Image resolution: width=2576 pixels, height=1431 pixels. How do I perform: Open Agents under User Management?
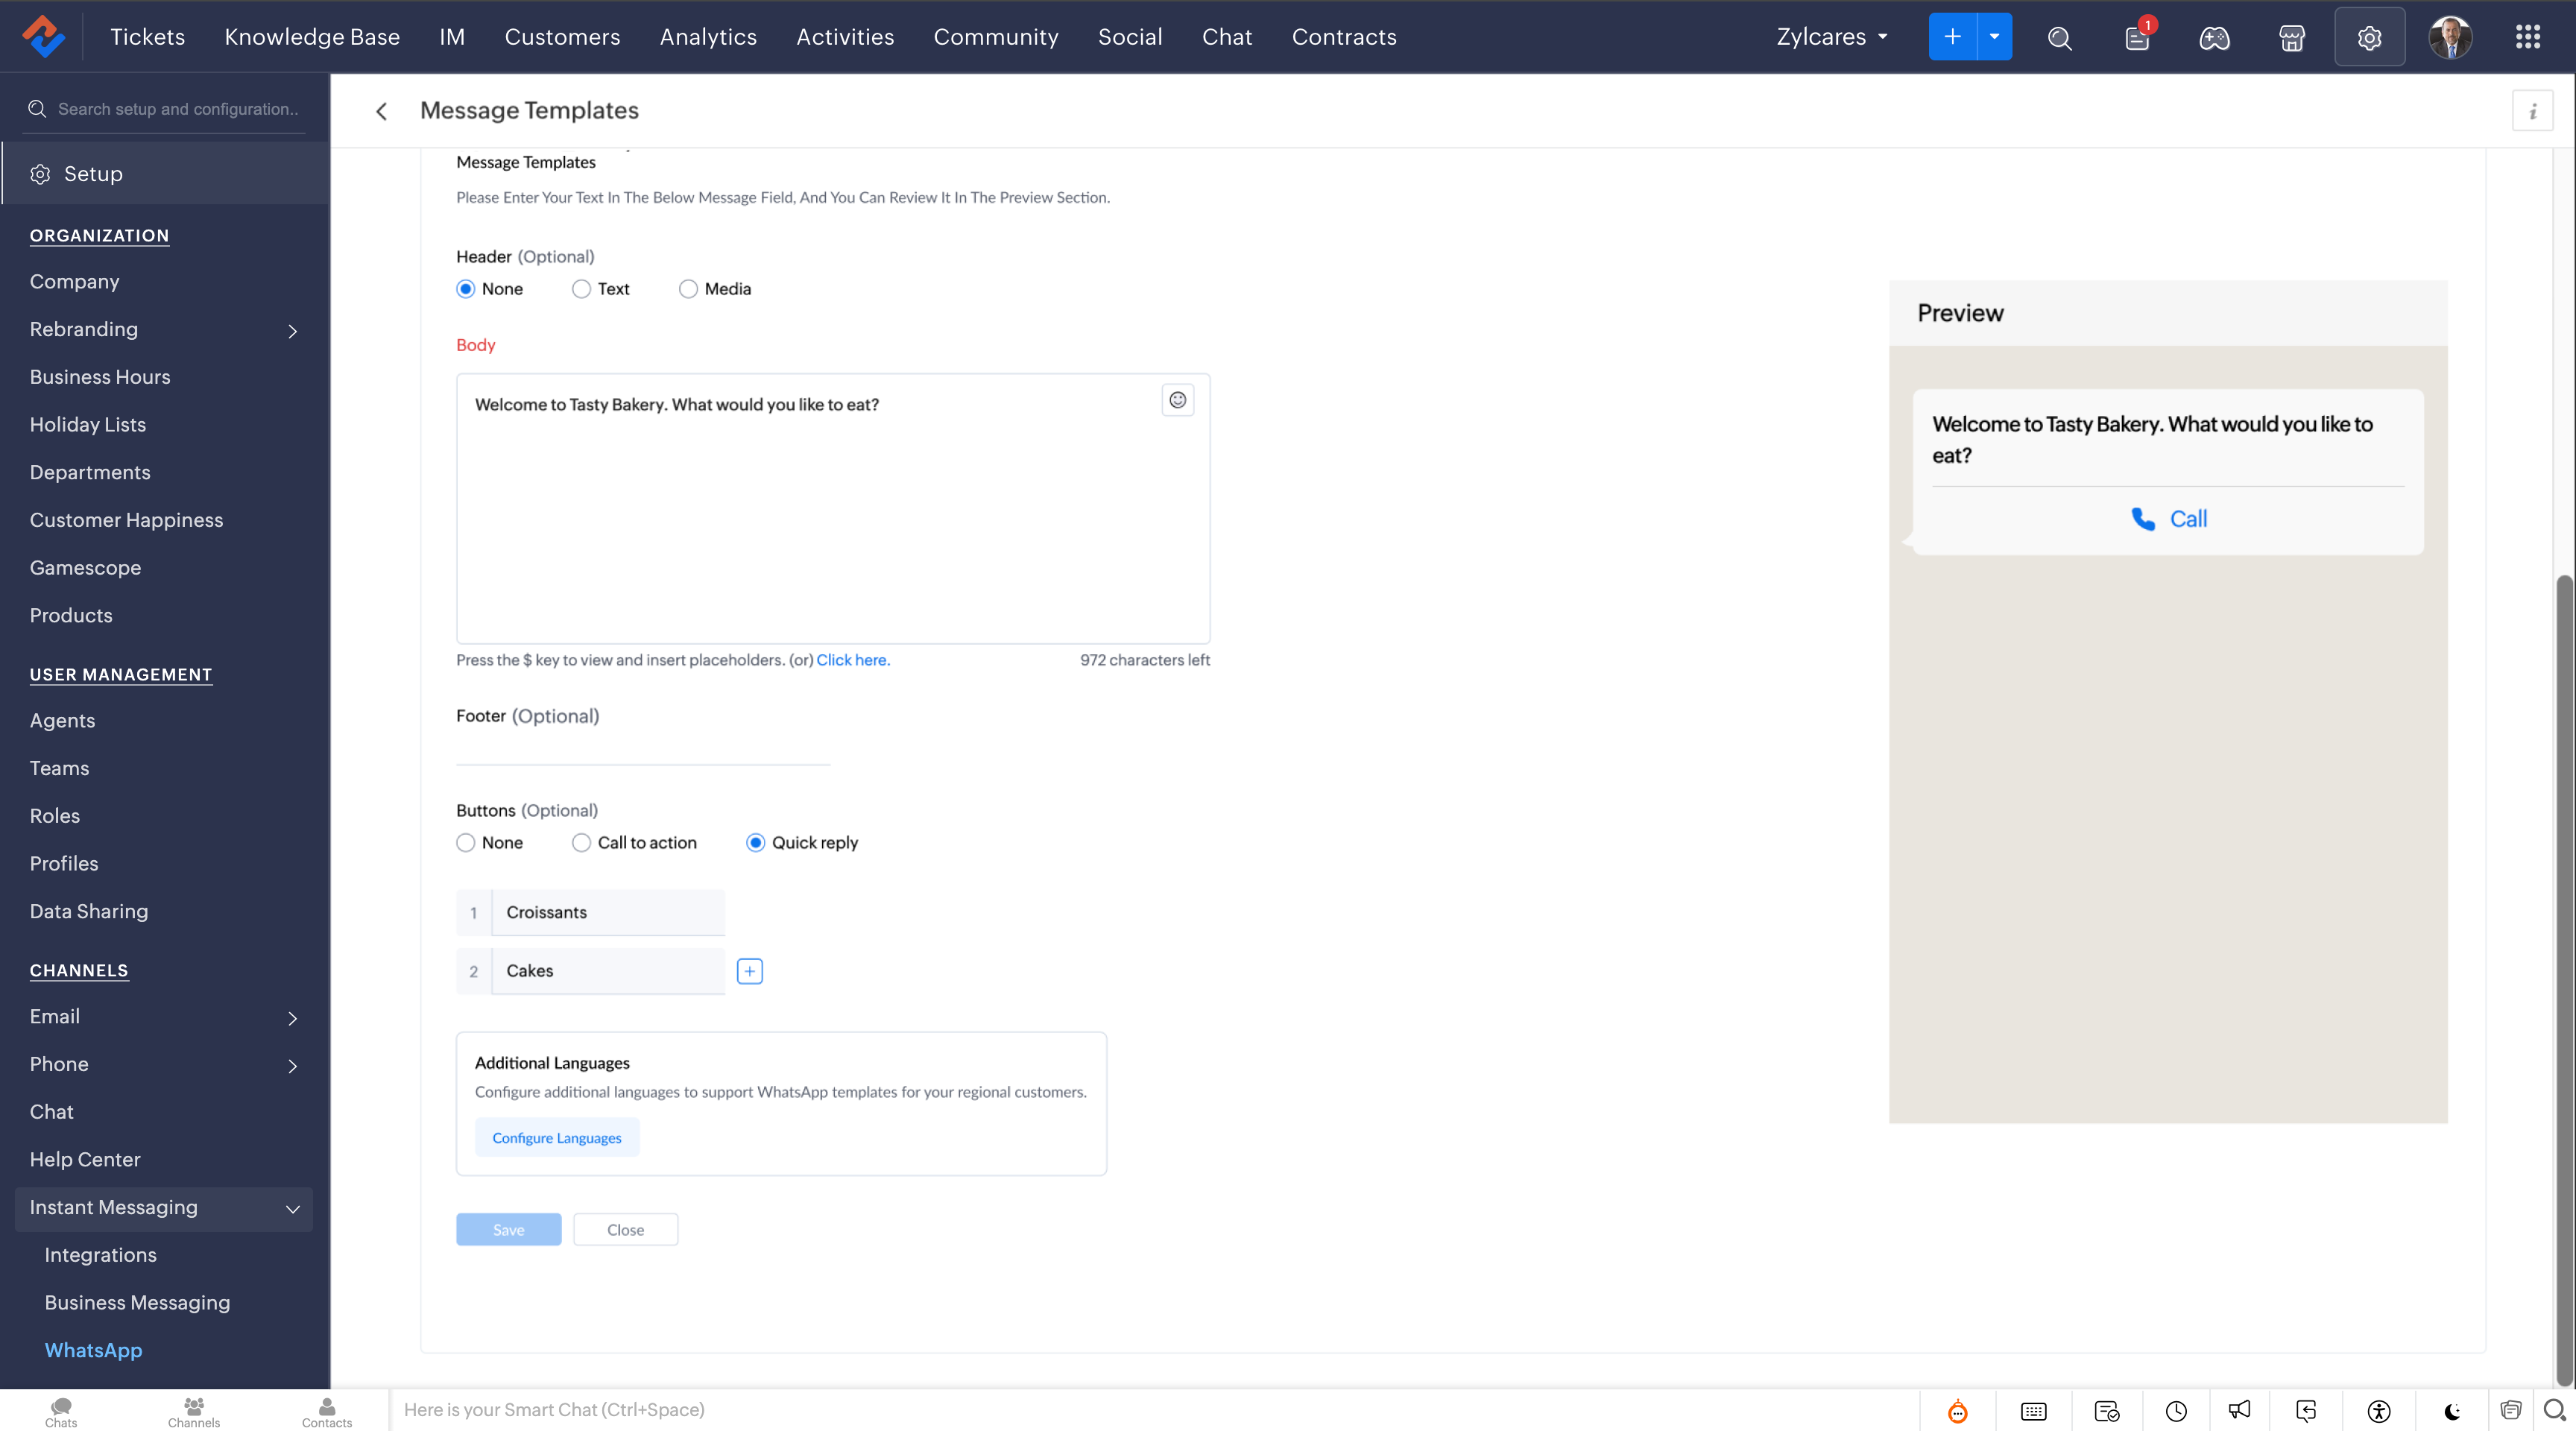[x=62, y=721]
